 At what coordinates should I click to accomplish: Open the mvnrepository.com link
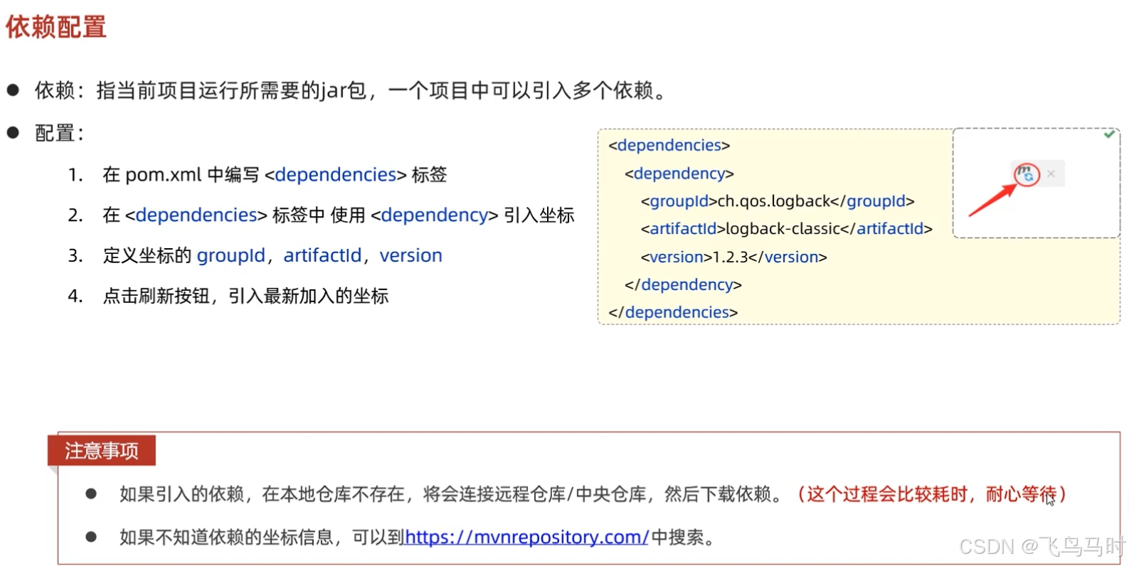click(526, 537)
